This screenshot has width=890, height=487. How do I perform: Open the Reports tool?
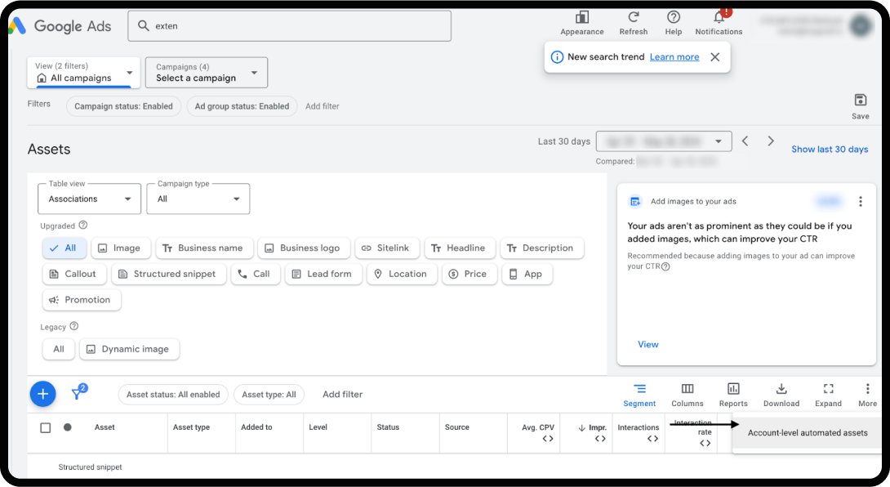tap(733, 395)
